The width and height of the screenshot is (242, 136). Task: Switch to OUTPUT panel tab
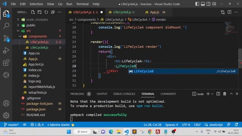102,94
